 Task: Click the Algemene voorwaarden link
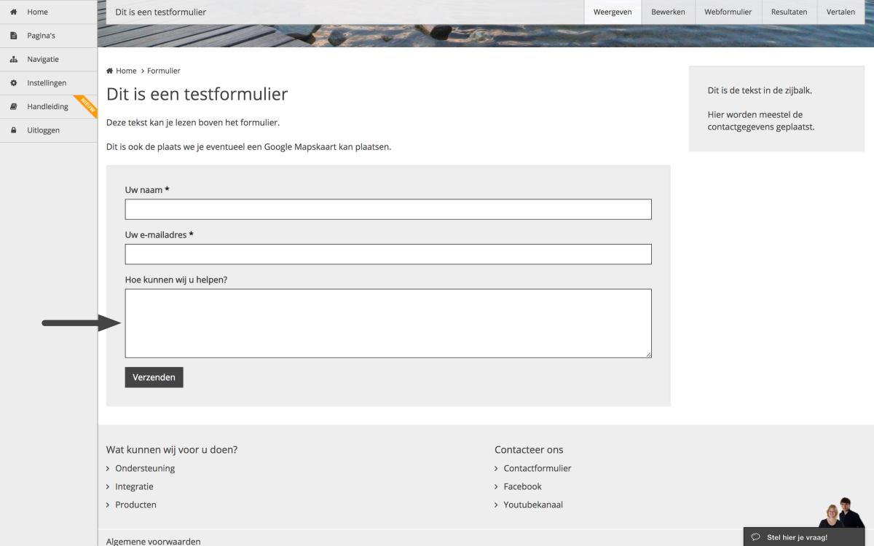154,542
